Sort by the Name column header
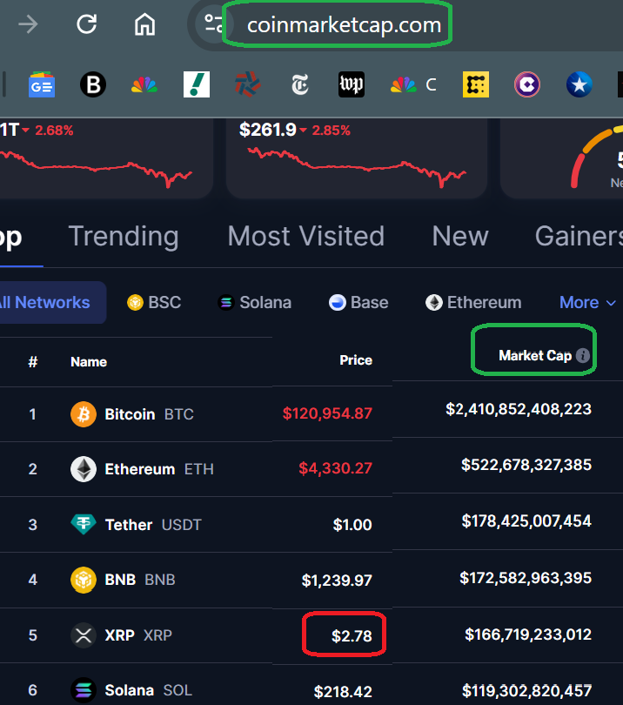 [x=89, y=362]
